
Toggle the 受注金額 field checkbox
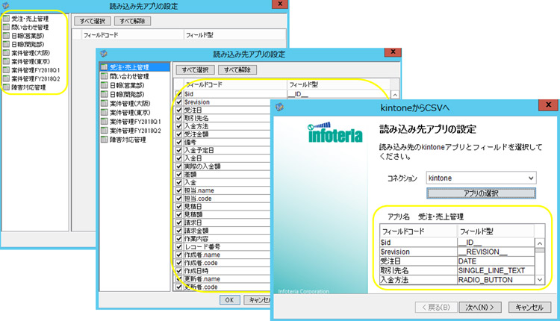coord(179,134)
